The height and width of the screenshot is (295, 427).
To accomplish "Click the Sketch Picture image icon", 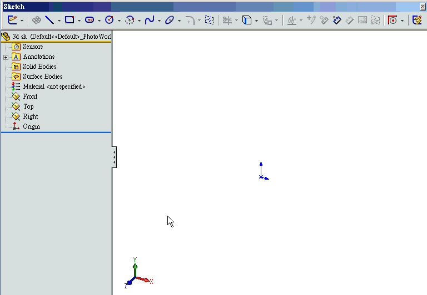I will [x=363, y=20].
